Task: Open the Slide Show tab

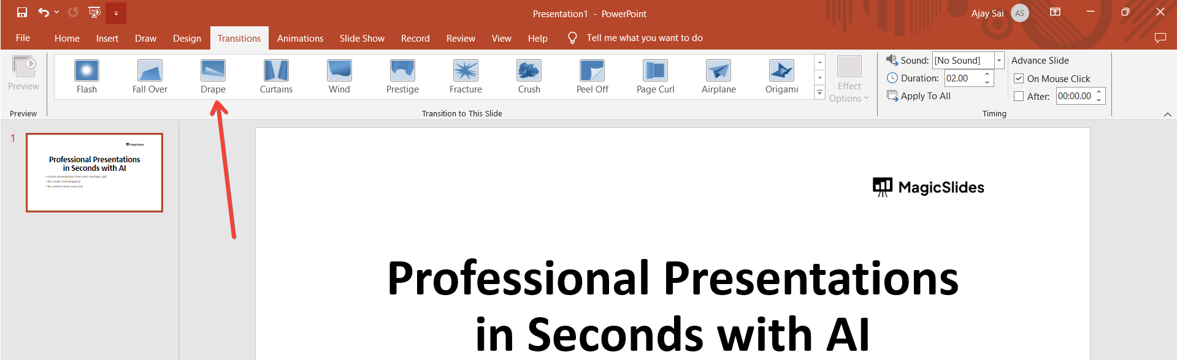Action: coord(362,38)
